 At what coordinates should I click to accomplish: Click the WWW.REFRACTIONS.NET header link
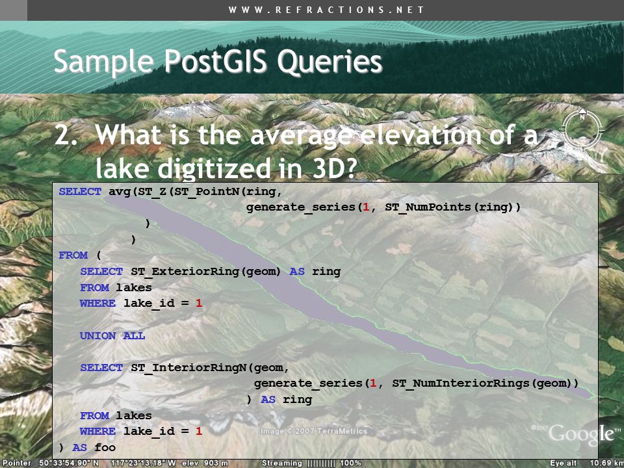327,10
